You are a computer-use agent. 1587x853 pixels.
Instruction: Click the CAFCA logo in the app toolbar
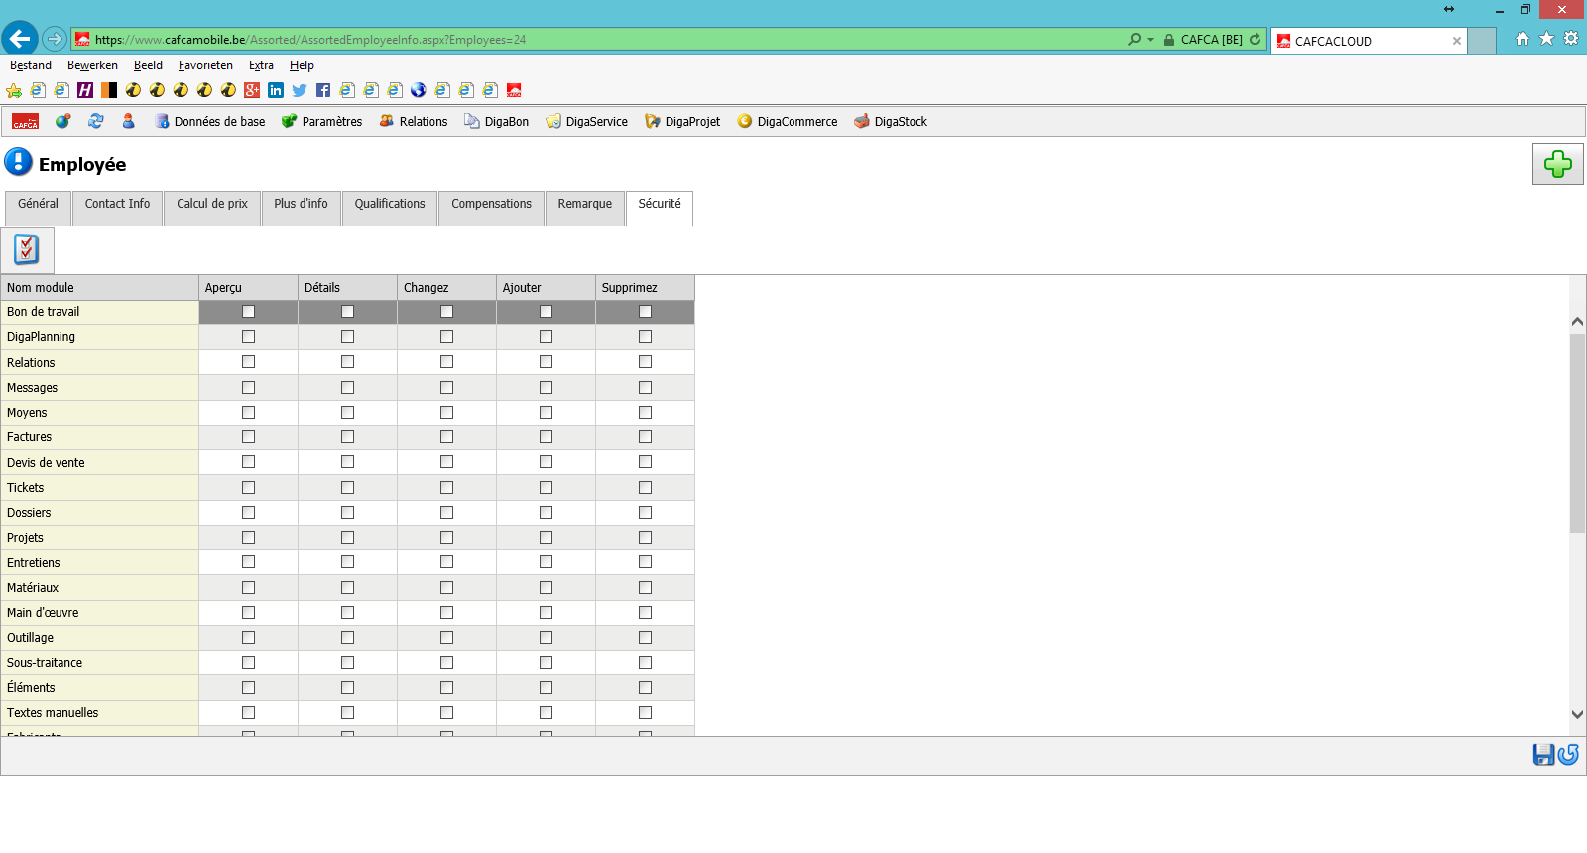click(x=25, y=121)
